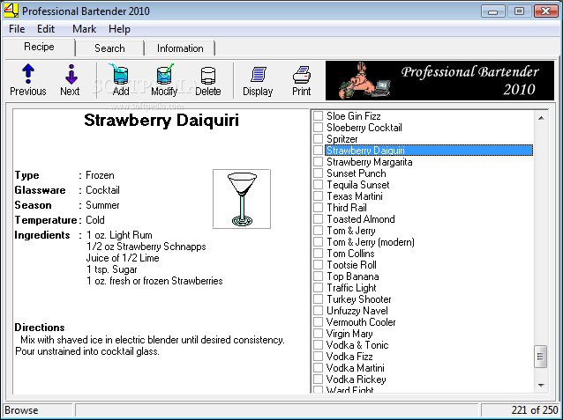Screen dimensions: 563x420
Task: Select Vermouth Cooler in the recipe list
Action: pos(361,322)
